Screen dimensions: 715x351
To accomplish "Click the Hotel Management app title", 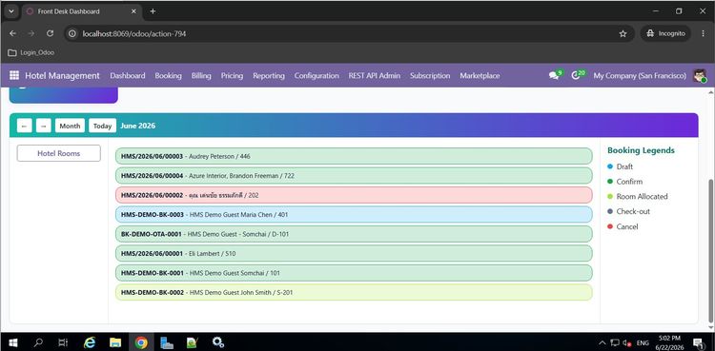I will (x=62, y=75).
